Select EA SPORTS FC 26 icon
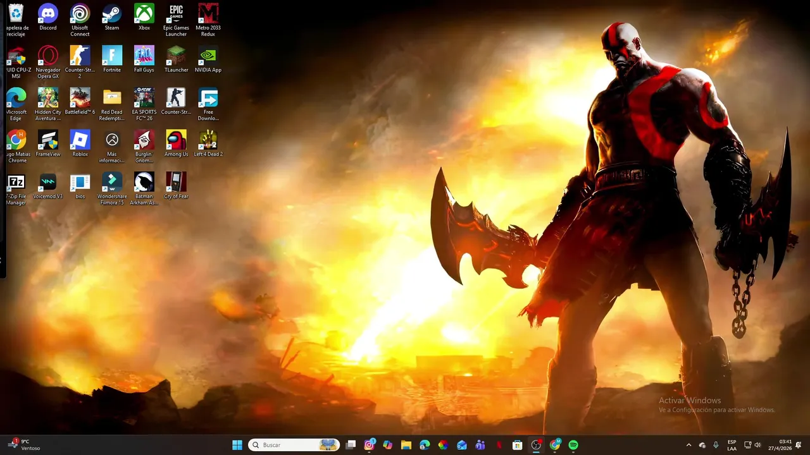Viewport: 810px width, 455px height. pos(144,105)
